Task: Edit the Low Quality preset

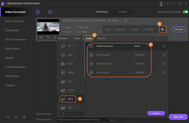Action: coord(164,72)
